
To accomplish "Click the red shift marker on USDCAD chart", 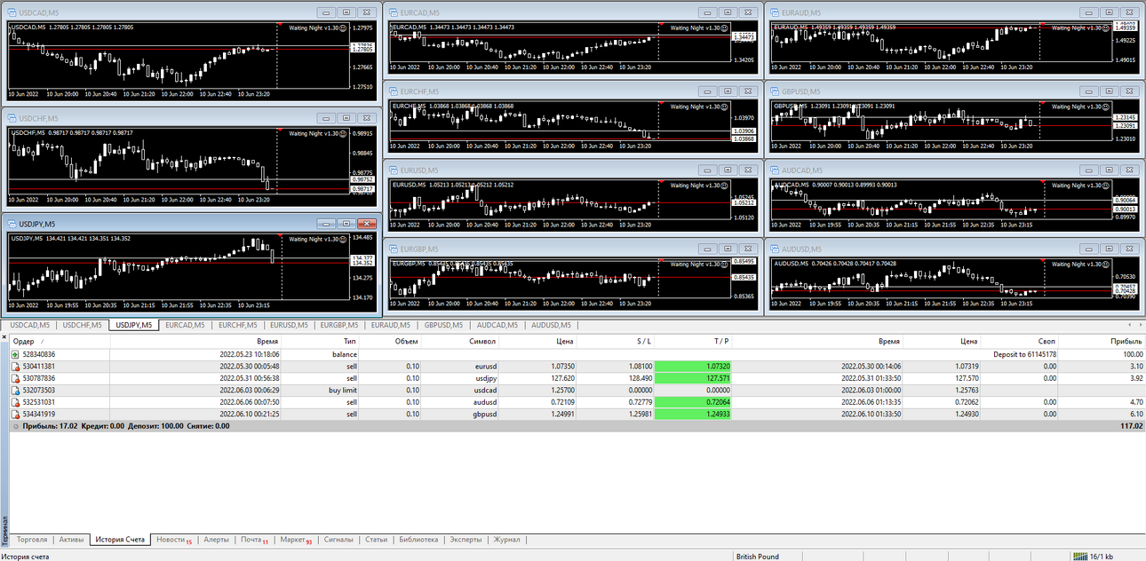I will (280, 24).
